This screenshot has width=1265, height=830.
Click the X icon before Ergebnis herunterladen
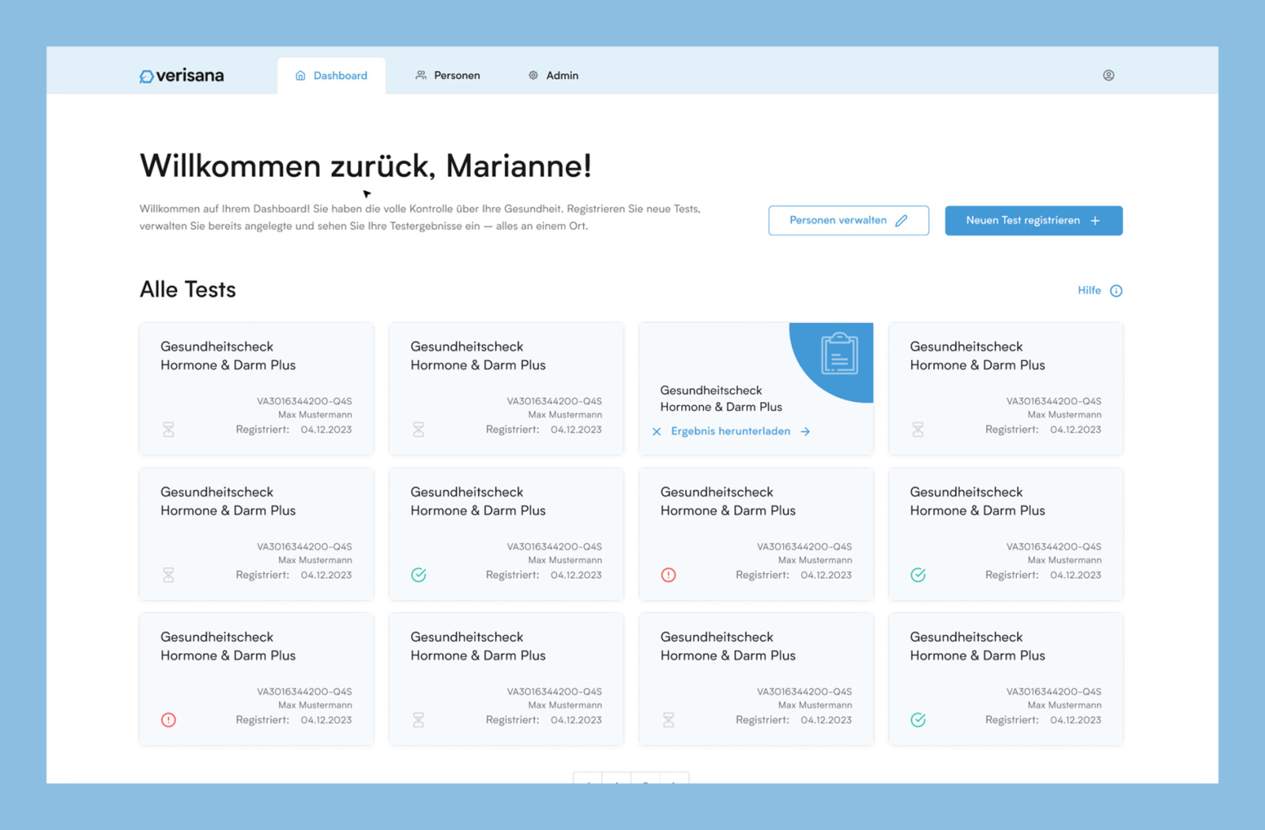[x=656, y=431]
